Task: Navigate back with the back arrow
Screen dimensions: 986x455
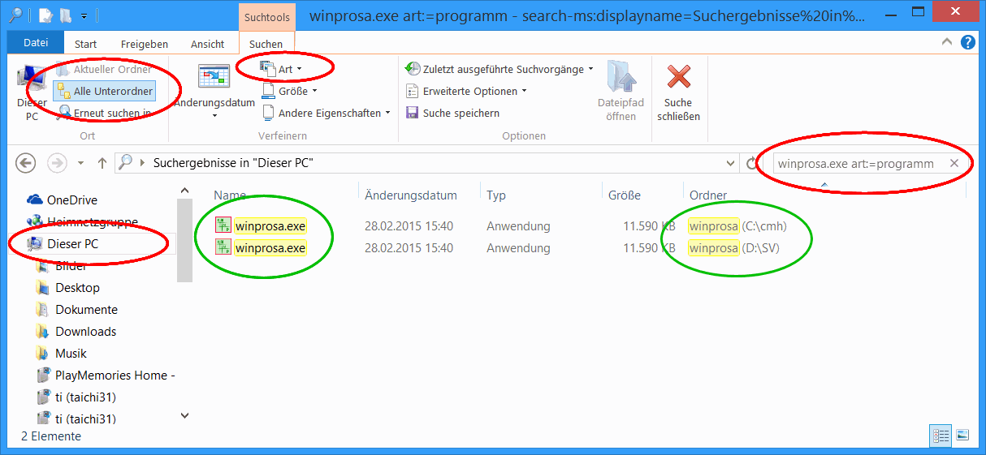Action: point(26,163)
